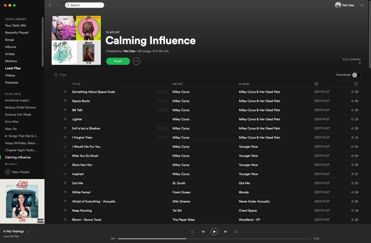Open Stations in sidebar
The image size is (371, 243).
(x=11, y=61)
